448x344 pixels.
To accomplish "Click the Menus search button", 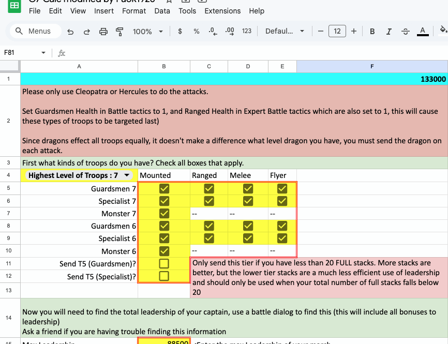I will click(x=34, y=32).
